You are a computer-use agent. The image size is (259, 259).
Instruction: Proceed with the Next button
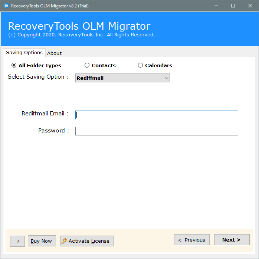pyautogui.click(x=232, y=240)
